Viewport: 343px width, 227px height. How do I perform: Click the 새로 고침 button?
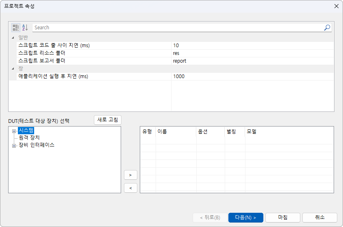click(108, 120)
